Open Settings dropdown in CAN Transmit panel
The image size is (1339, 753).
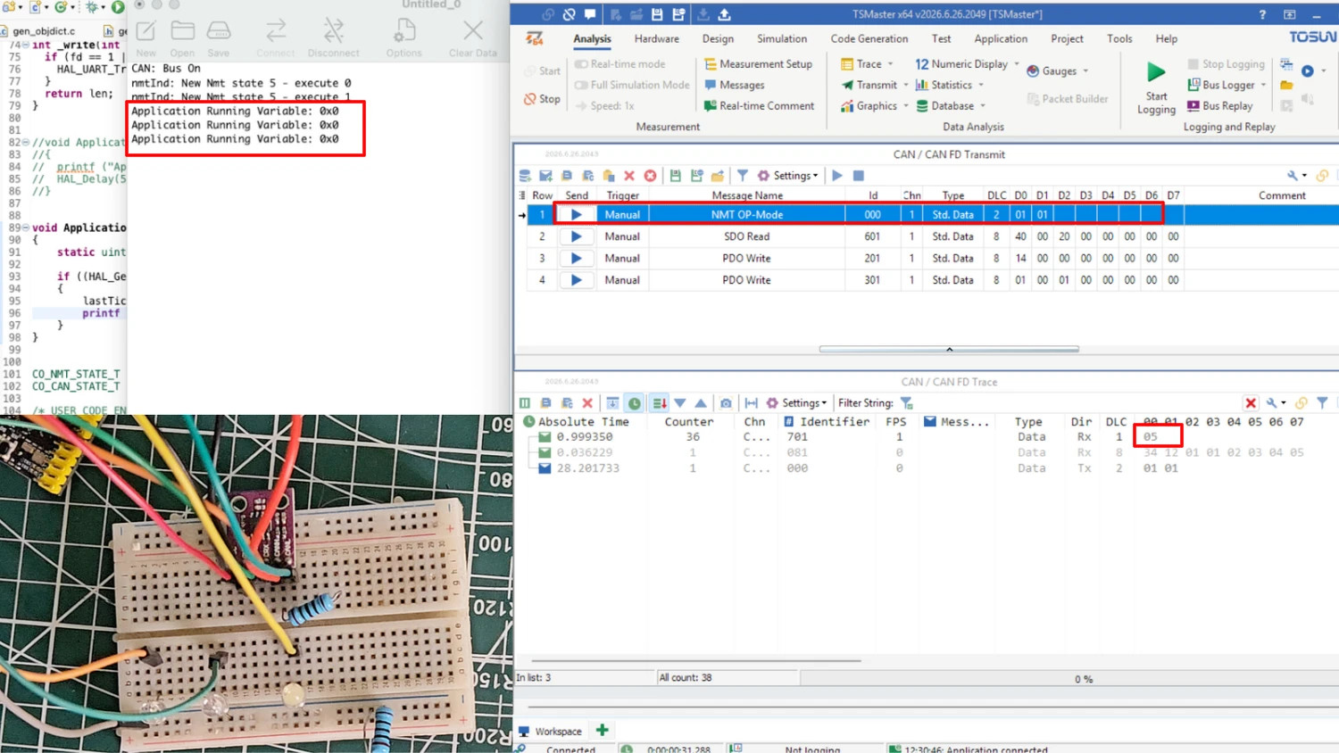coord(788,176)
